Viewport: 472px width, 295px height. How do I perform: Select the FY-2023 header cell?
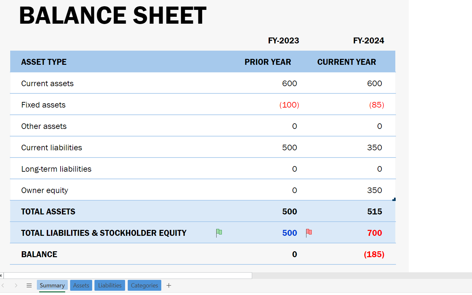coord(283,40)
